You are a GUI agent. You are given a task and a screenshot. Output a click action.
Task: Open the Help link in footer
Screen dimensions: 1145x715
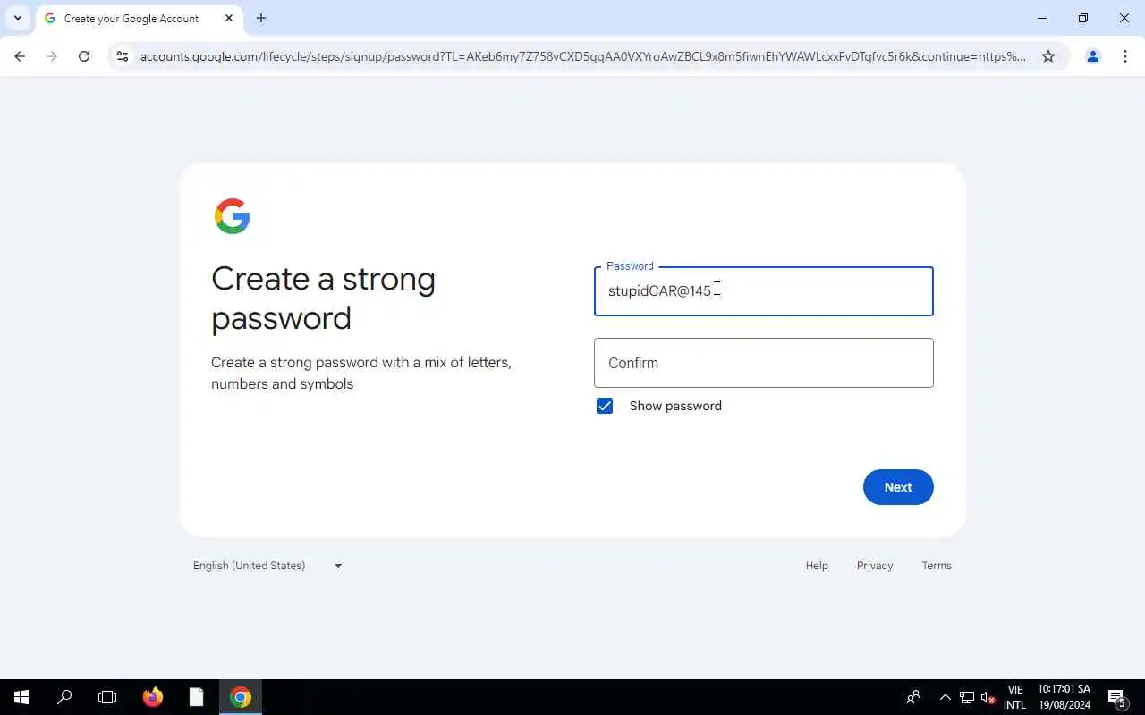(817, 566)
